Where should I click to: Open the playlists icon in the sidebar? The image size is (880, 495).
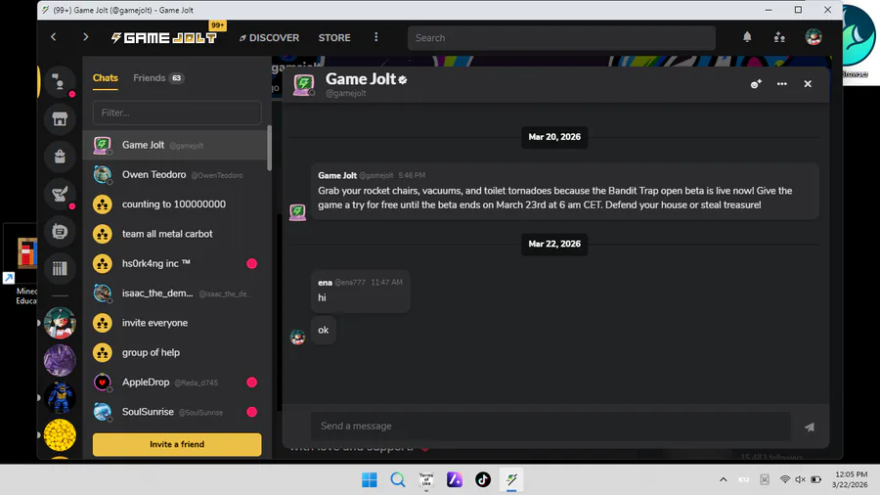coord(60,268)
